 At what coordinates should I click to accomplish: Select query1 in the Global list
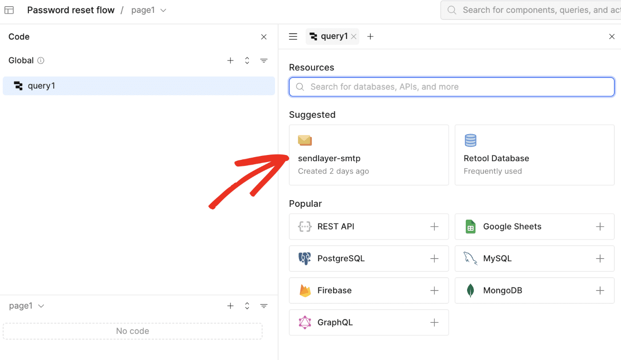point(139,86)
